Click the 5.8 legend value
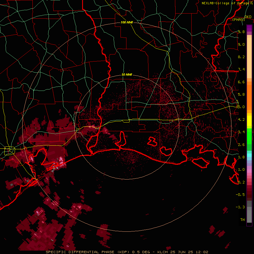 point(241,95)
